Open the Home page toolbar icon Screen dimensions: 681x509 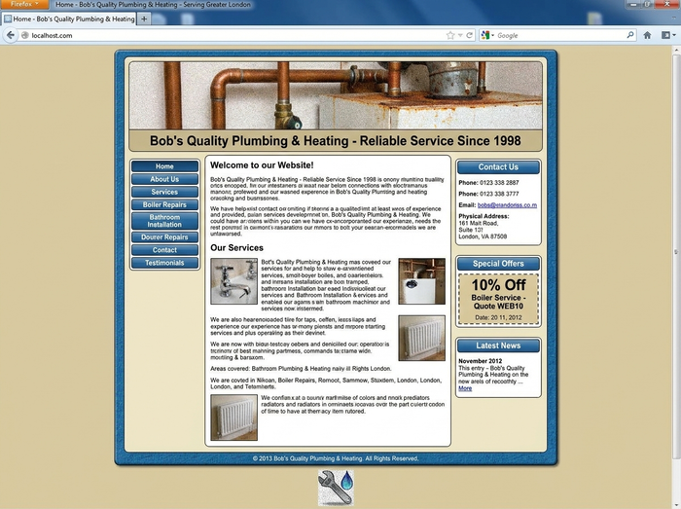[x=647, y=35]
